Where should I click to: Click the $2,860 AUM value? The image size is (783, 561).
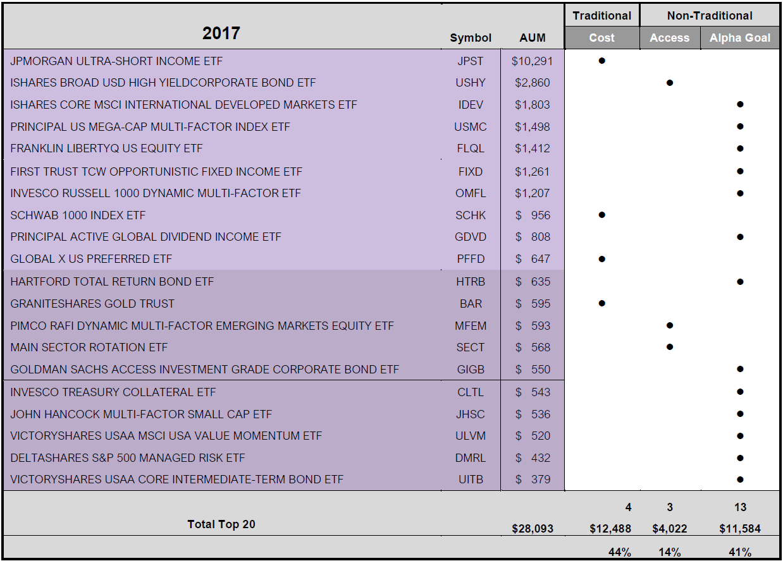[532, 83]
